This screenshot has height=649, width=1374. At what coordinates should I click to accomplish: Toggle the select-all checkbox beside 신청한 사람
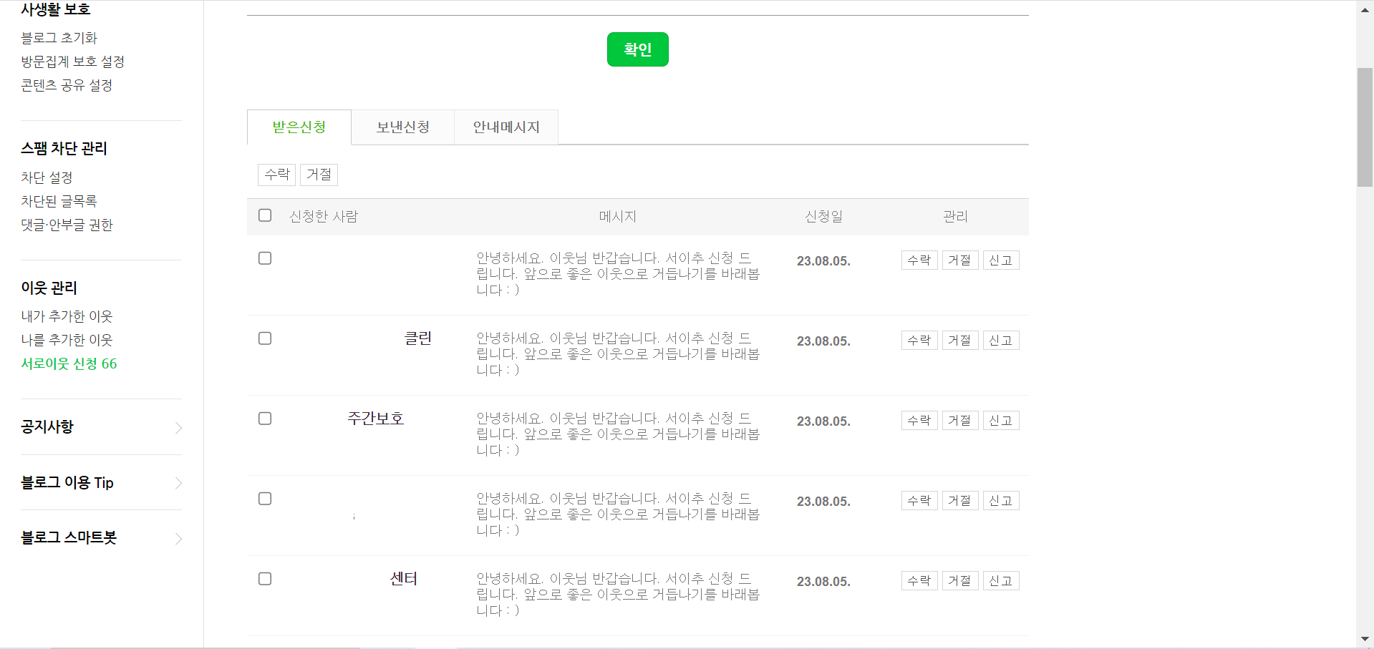[265, 215]
